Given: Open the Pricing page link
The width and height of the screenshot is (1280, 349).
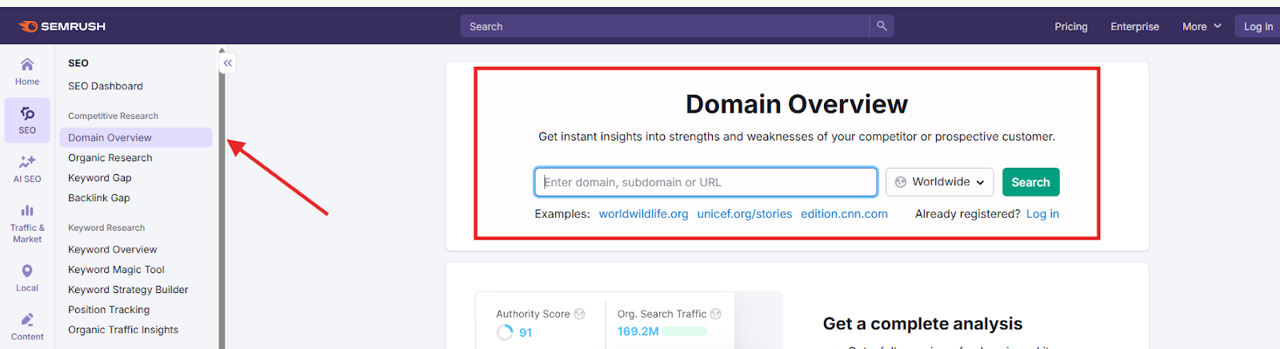Looking at the screenshot, I should [1070, 26].
